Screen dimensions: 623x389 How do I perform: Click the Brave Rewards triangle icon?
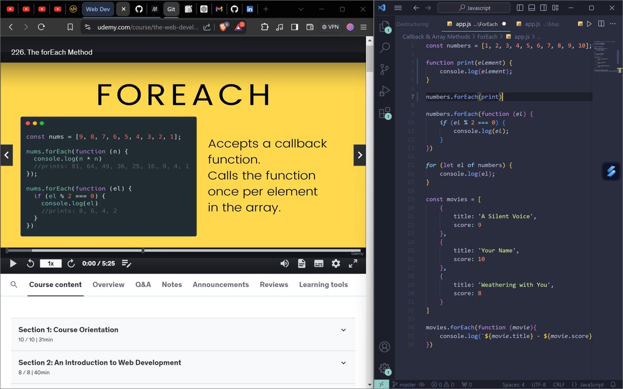[239, 27]
